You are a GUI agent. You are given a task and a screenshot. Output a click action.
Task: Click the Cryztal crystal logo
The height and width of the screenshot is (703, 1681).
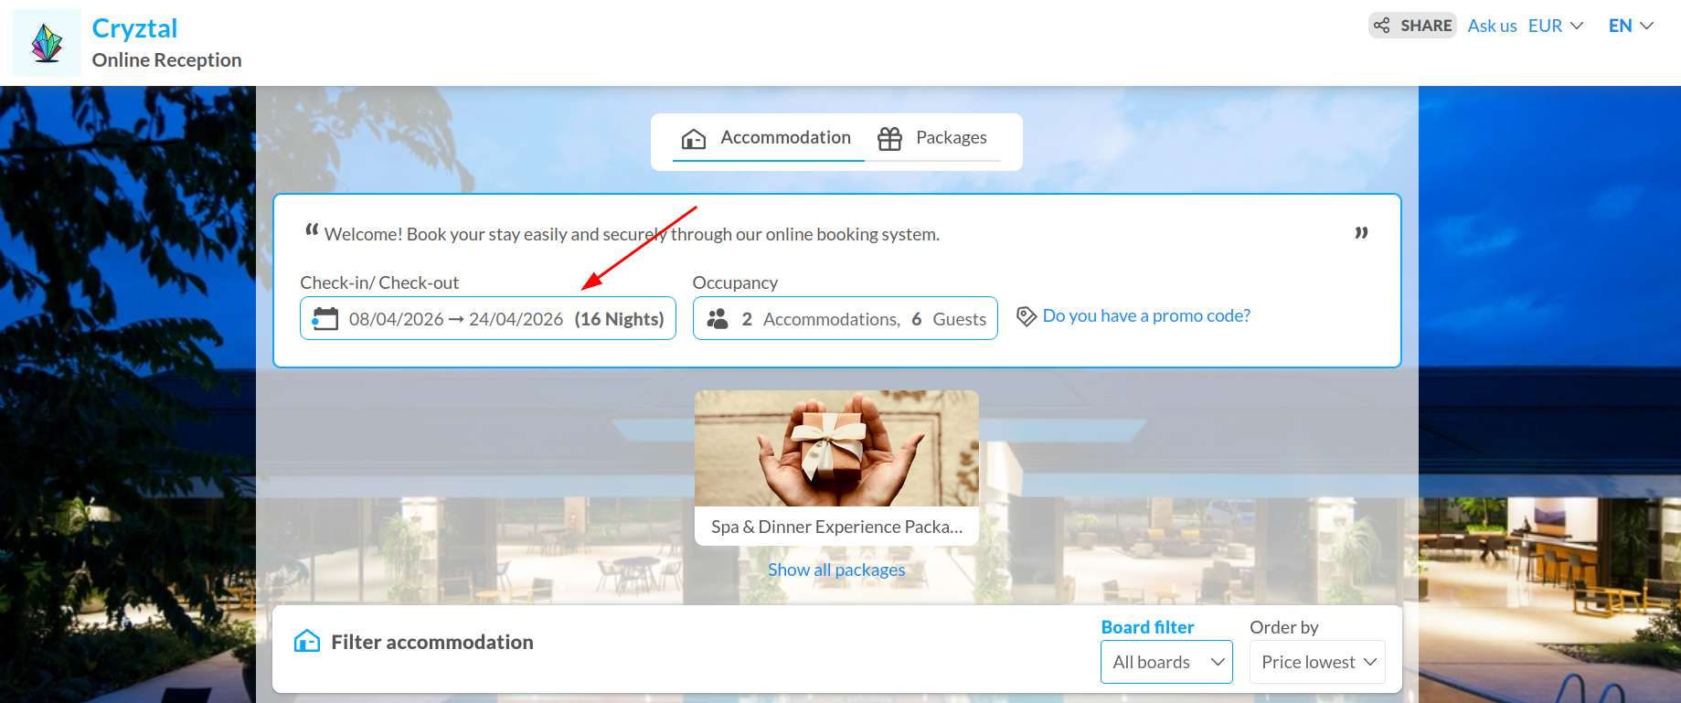coord(47,43)
